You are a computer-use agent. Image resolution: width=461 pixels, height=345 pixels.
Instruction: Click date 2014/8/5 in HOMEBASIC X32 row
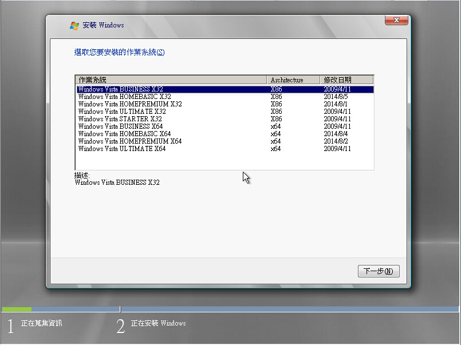336,97
